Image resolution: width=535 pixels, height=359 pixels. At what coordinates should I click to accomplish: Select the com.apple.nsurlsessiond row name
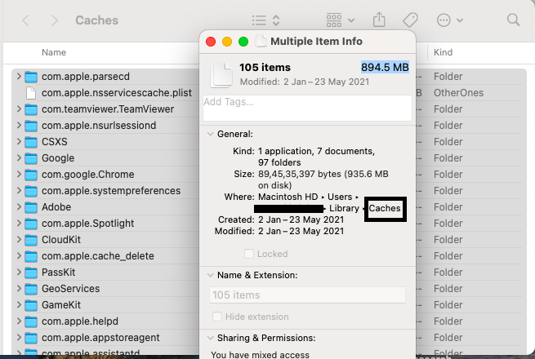[99, 126]
